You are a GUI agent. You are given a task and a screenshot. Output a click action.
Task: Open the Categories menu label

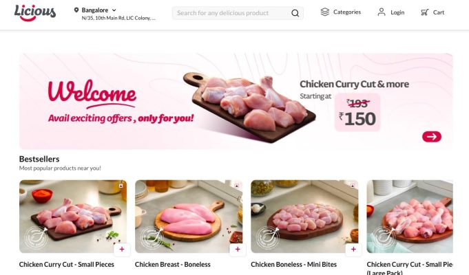[347, 12]
